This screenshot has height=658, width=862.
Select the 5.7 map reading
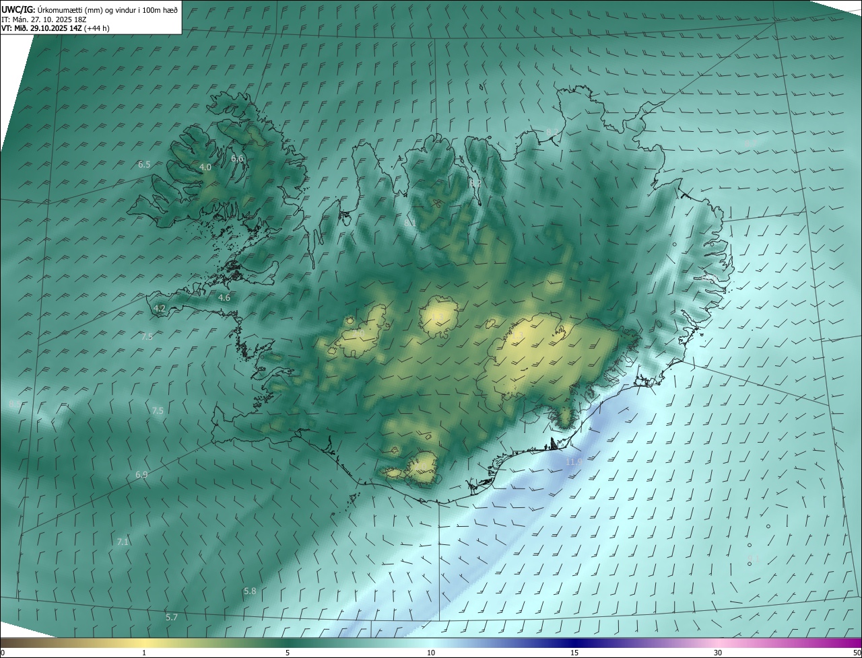[172, 618]
